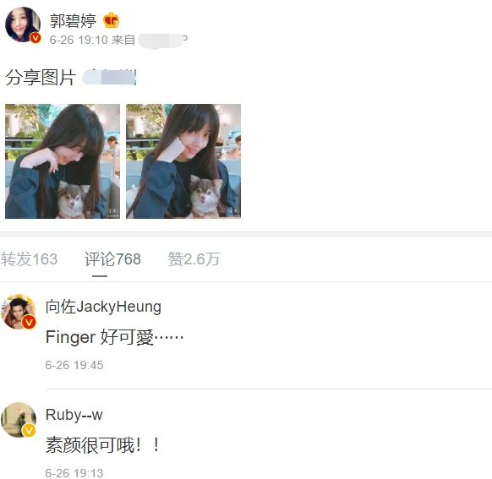Select the 评论768 comments tab
Viewport: 492px width, 479px height.
(112, 259)
